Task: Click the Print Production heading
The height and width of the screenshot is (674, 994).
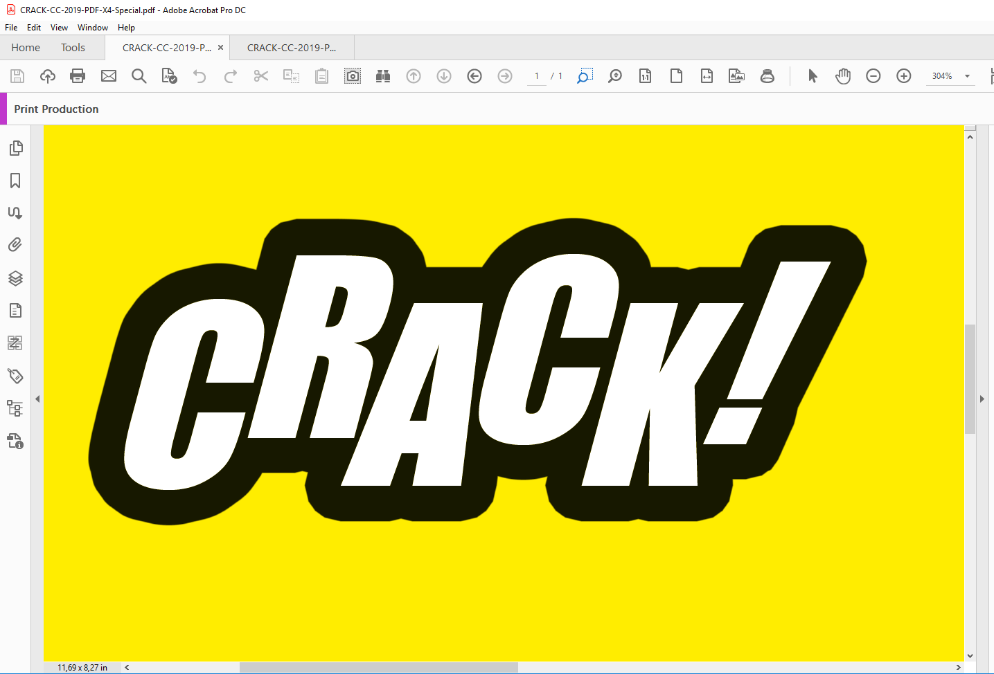Action: [x=56, y=109]
